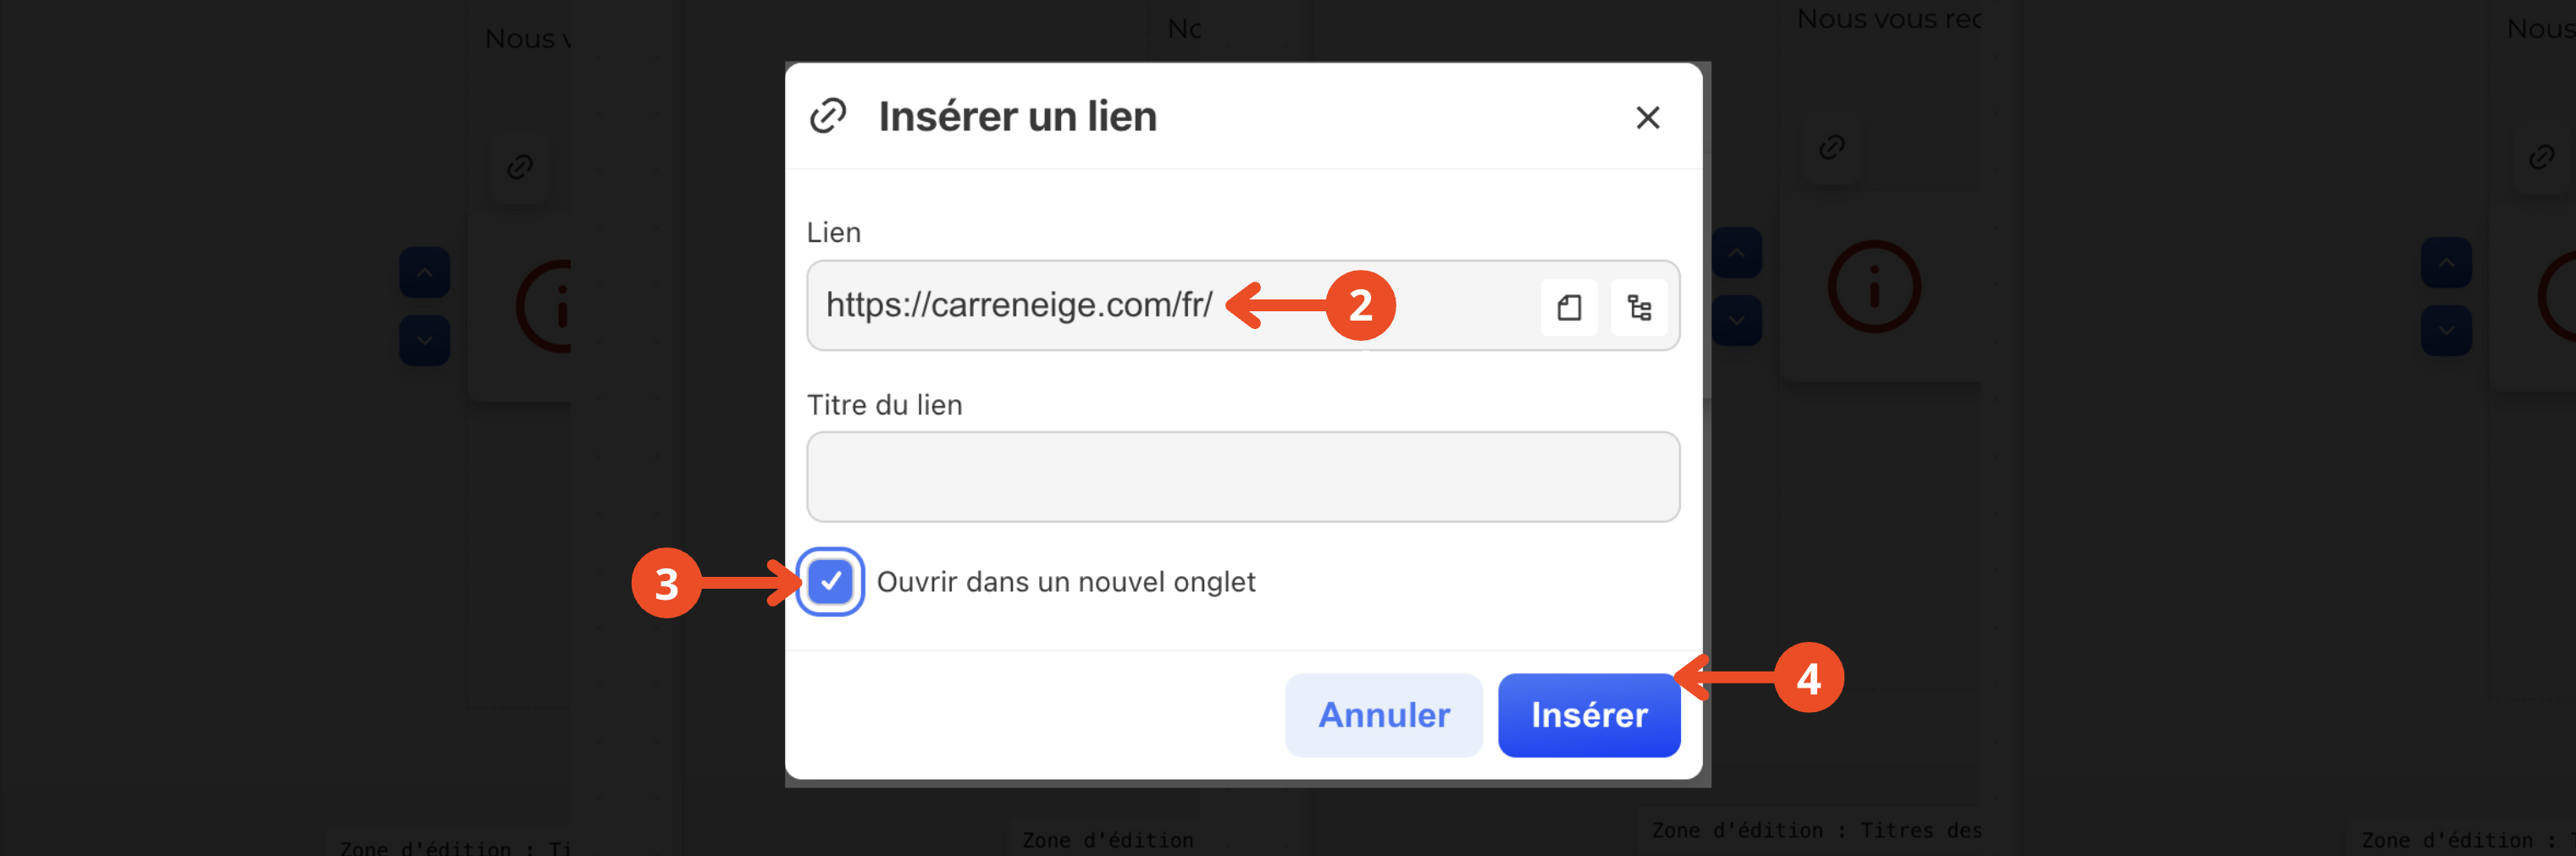The height and width of the screenshot is (856, 2576).
Task: Close the Insérer un lien dialog
Action: click(x=1647, y=117)
